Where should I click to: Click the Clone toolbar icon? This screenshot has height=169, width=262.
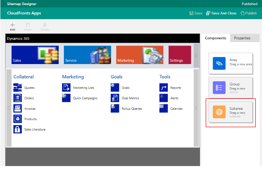click(28, 25)
